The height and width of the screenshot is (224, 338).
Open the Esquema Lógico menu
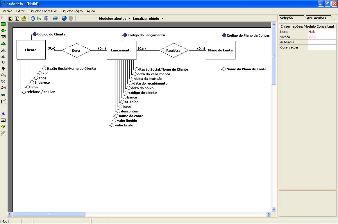click(71, 11)
